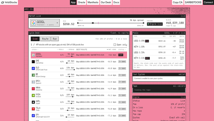The image size is (214, 121).
Task: Sort by the STATUS column header
Action: click(122, 50)
